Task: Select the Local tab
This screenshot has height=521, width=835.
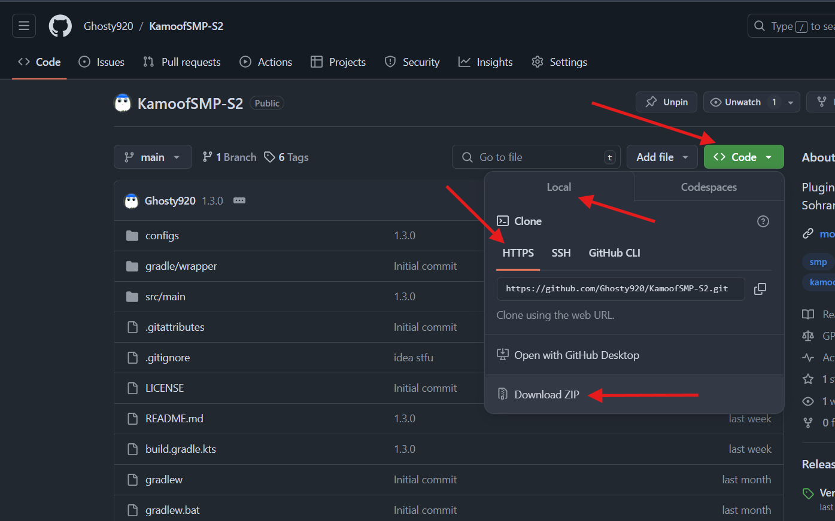Action: (x=559, y=187)
